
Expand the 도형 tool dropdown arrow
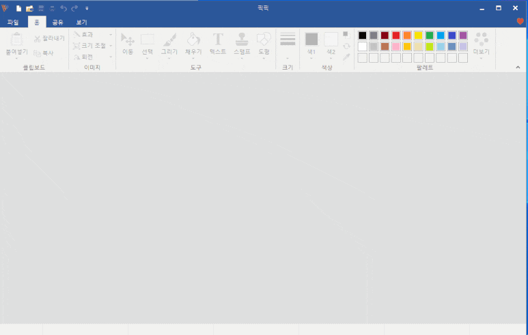pyautogui.click(x=264, y=59)
